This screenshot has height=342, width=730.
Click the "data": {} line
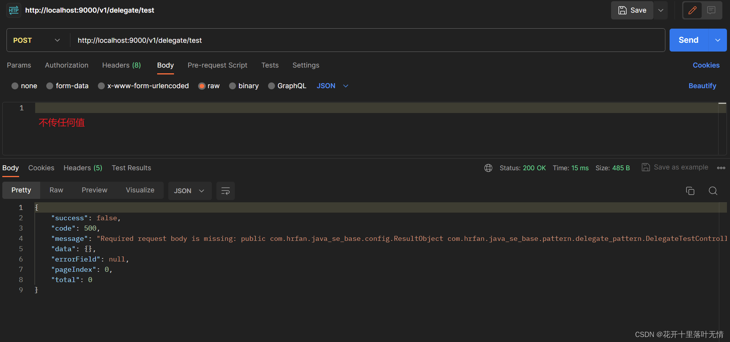[73, 249]
